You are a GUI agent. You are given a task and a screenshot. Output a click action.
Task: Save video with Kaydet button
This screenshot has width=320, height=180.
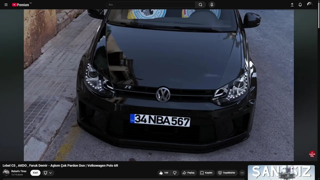pyautogui.click(x=206, y=173)
